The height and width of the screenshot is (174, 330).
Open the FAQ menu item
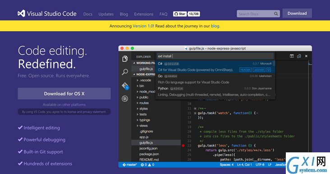coord(163,14)
